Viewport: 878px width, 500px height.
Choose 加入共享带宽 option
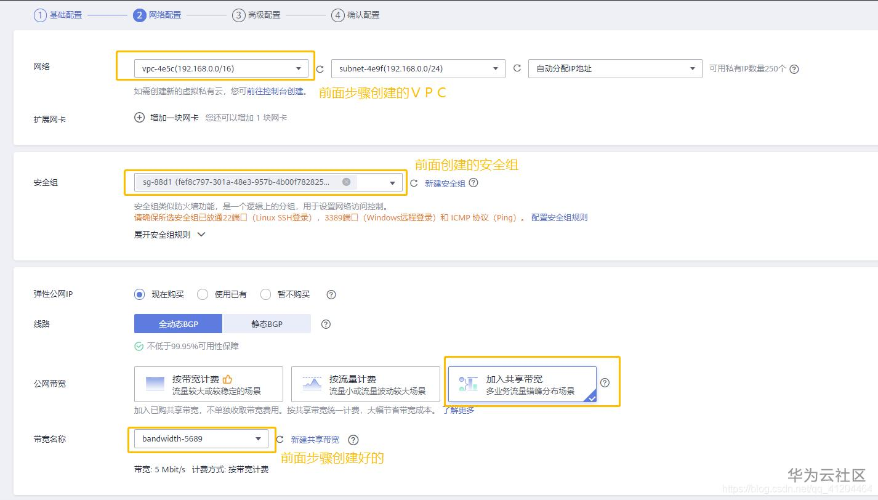523,384
